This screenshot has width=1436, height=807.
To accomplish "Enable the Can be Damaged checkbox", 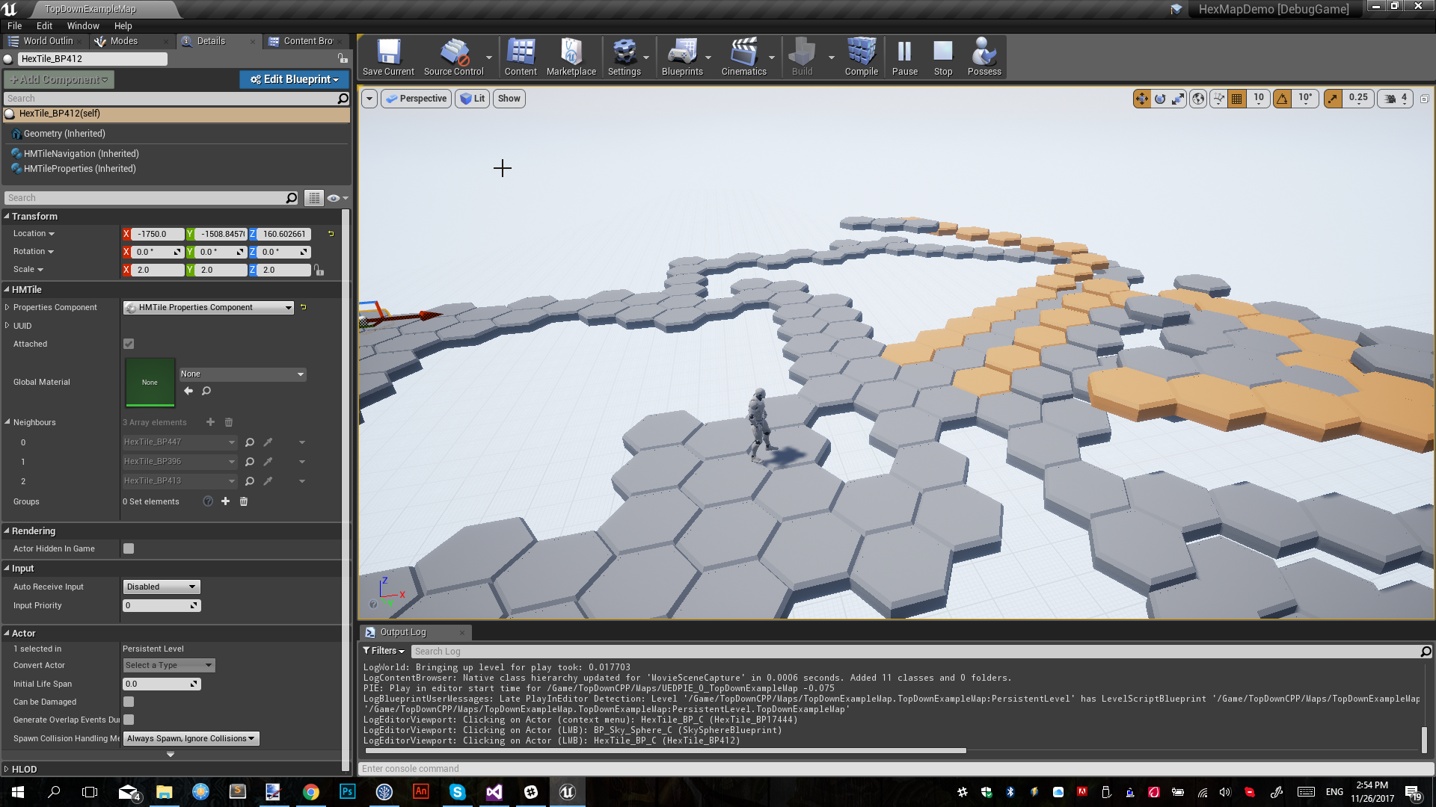I will point(128,702).
